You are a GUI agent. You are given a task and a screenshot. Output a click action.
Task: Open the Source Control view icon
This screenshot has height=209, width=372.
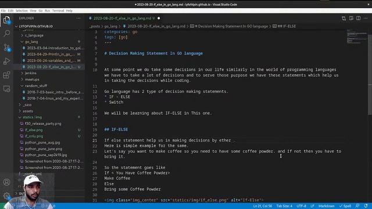click(6, 48)
